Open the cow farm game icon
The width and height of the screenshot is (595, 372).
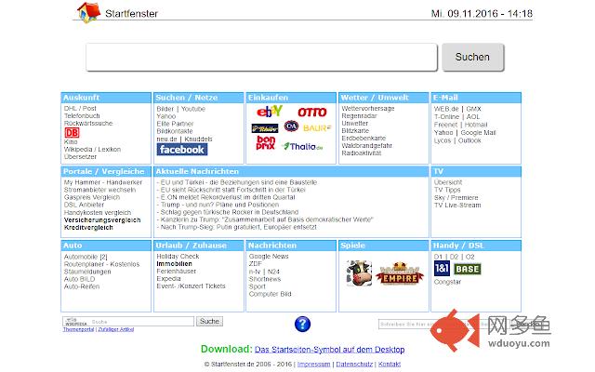[359, 273]
